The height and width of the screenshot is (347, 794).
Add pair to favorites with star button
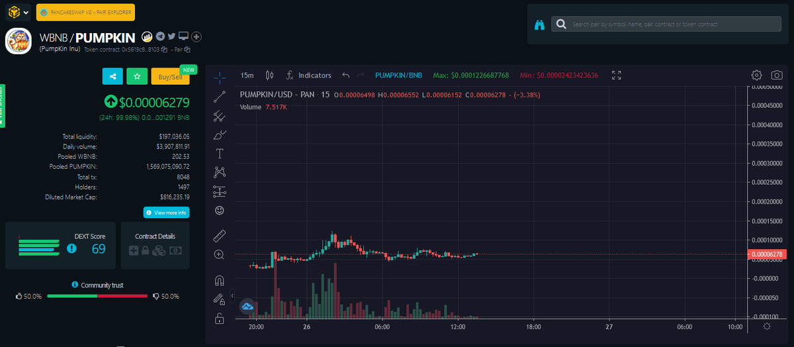[x=137, y=76]
